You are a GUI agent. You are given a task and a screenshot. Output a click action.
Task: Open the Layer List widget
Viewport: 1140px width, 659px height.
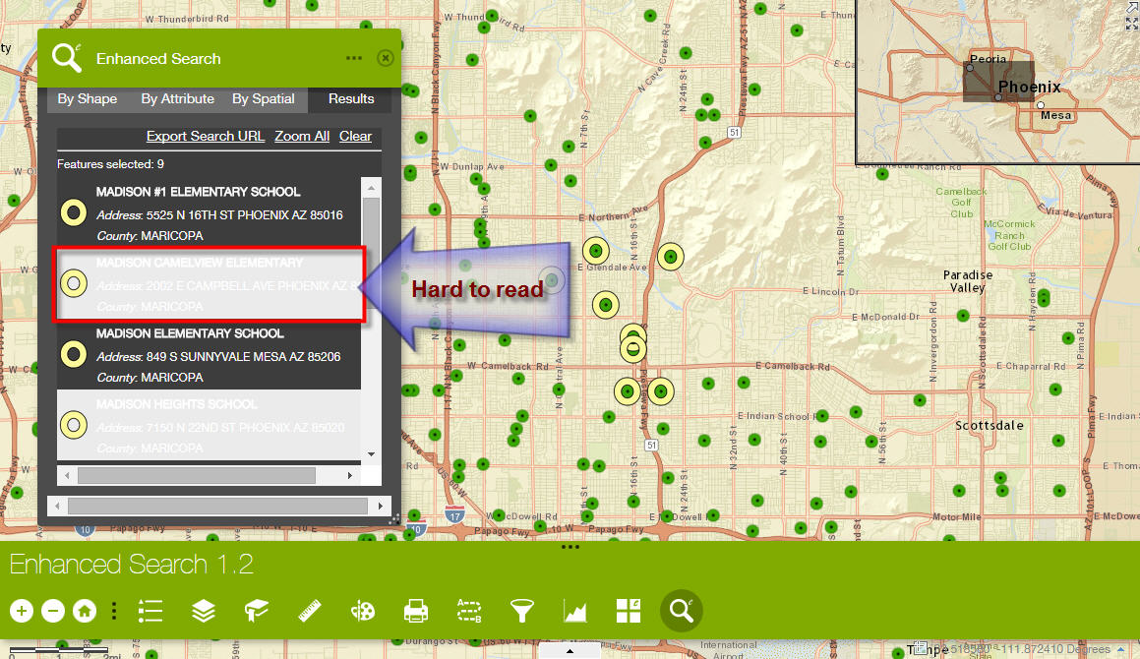tap(204, 611)
